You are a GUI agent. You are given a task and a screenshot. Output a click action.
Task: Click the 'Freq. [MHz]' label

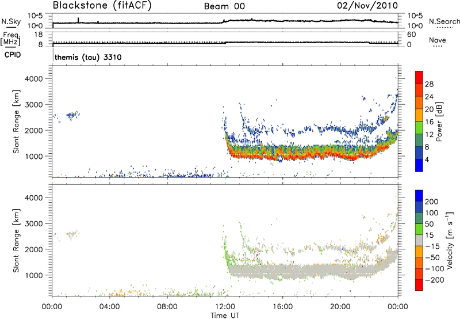(x=10, y=39)
